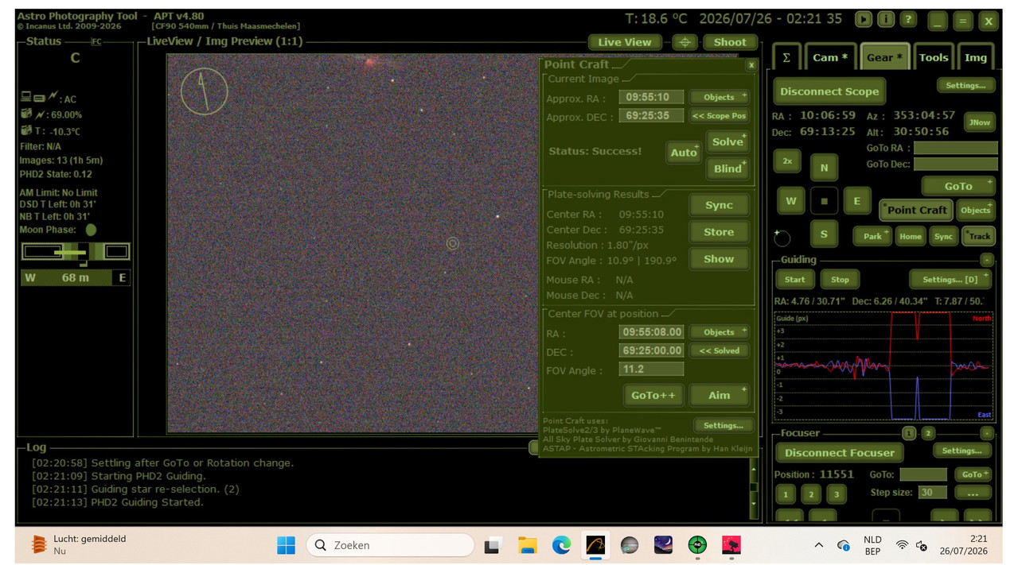Collapse the Focuser panel with the minus button

[986, 433]
